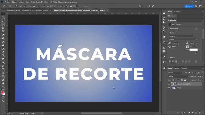Collapse the Párrafo section
205x115 pixels.
click(169, 57)
